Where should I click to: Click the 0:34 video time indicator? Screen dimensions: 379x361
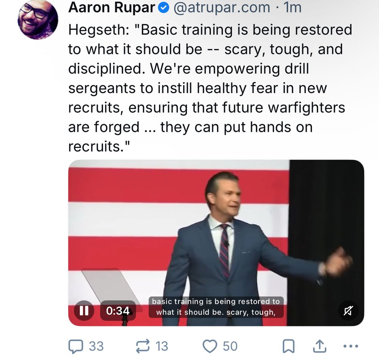pos(118,311)
